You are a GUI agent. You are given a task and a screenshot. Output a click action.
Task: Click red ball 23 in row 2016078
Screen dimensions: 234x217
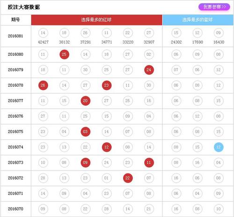(x=107, y=85)
